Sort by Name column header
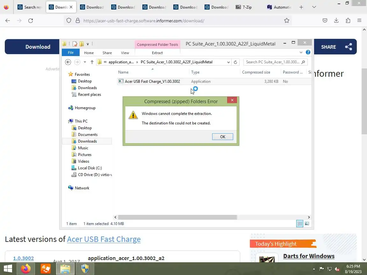The width and height of the screenshot is (367, 275). coord(153,72)
